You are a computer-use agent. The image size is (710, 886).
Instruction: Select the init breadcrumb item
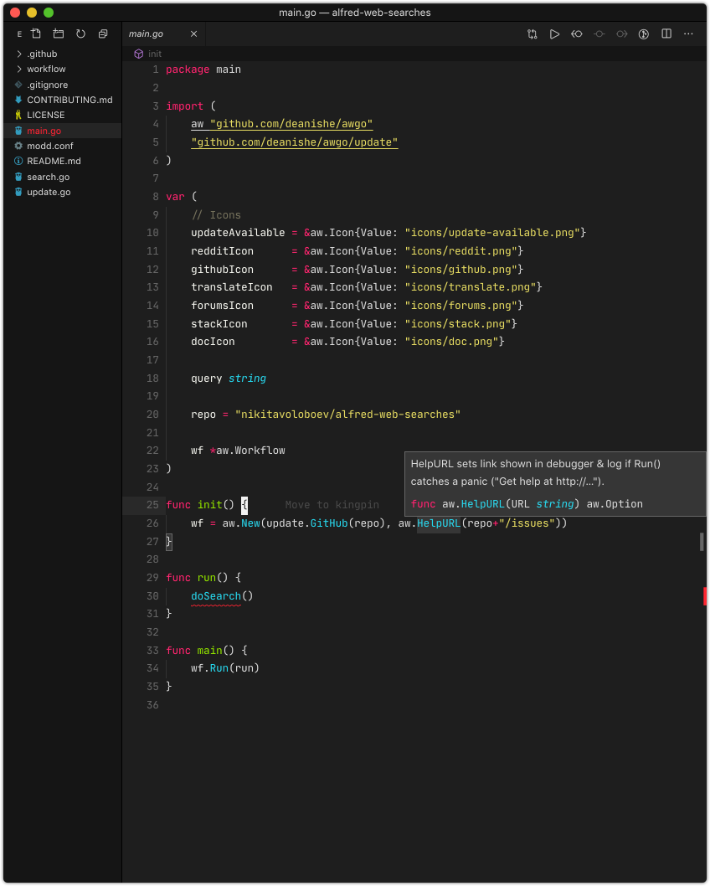click(155, 54)
